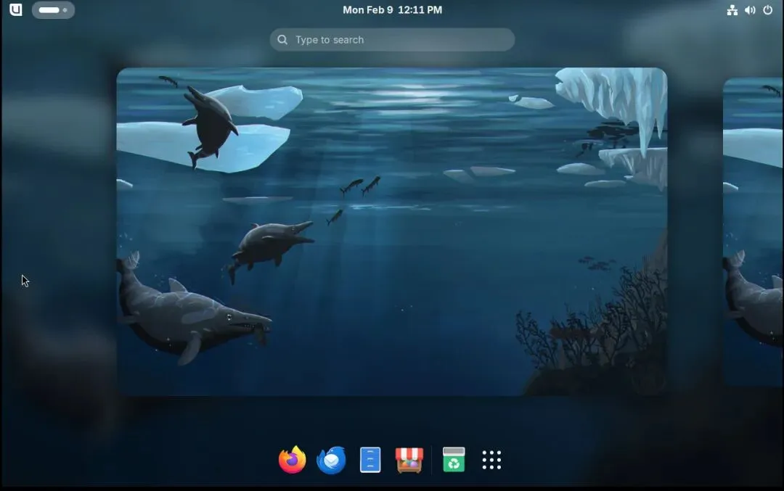Open the Thunderbird mail client

pos(331,460)
